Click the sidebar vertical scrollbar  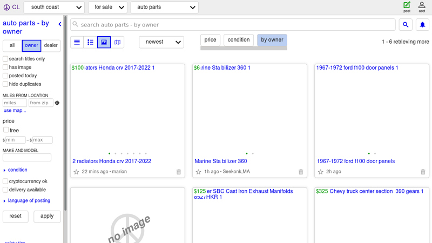click(65, 113)
